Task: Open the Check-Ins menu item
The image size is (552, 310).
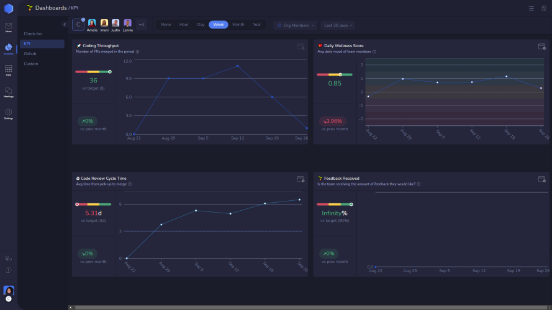Action: click(33, 33)
